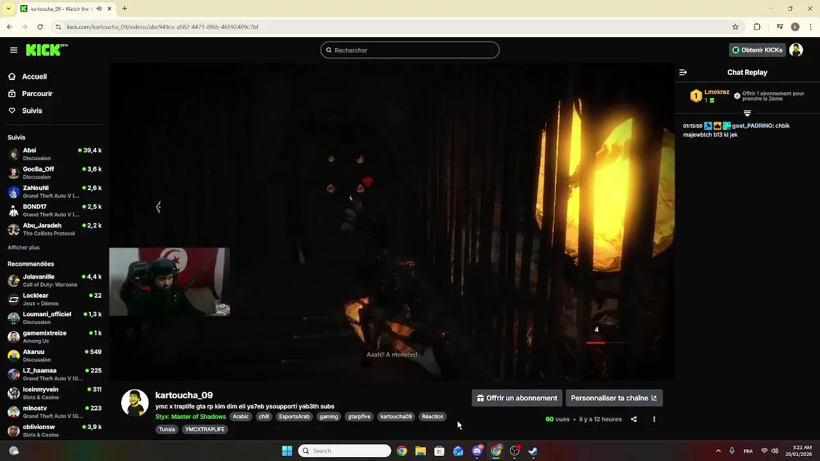This screenshot has width=820, height=461.
Task: Open the user profile avatar menu
Action: coord(796,50)
